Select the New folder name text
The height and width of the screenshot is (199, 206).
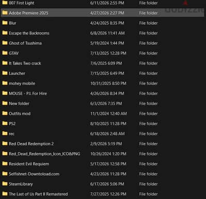(x=19, y=104)
